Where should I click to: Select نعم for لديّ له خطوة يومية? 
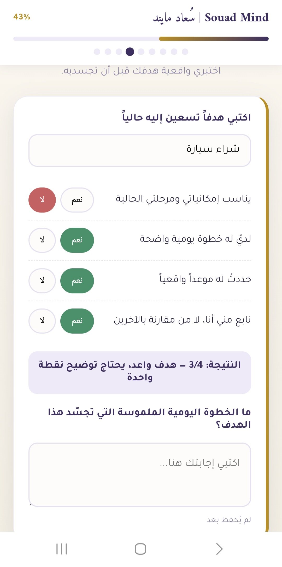[77, 240]
